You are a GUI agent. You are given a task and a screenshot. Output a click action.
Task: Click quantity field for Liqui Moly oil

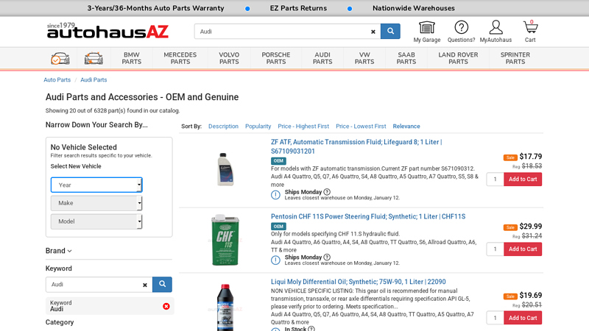coord(495,318)
